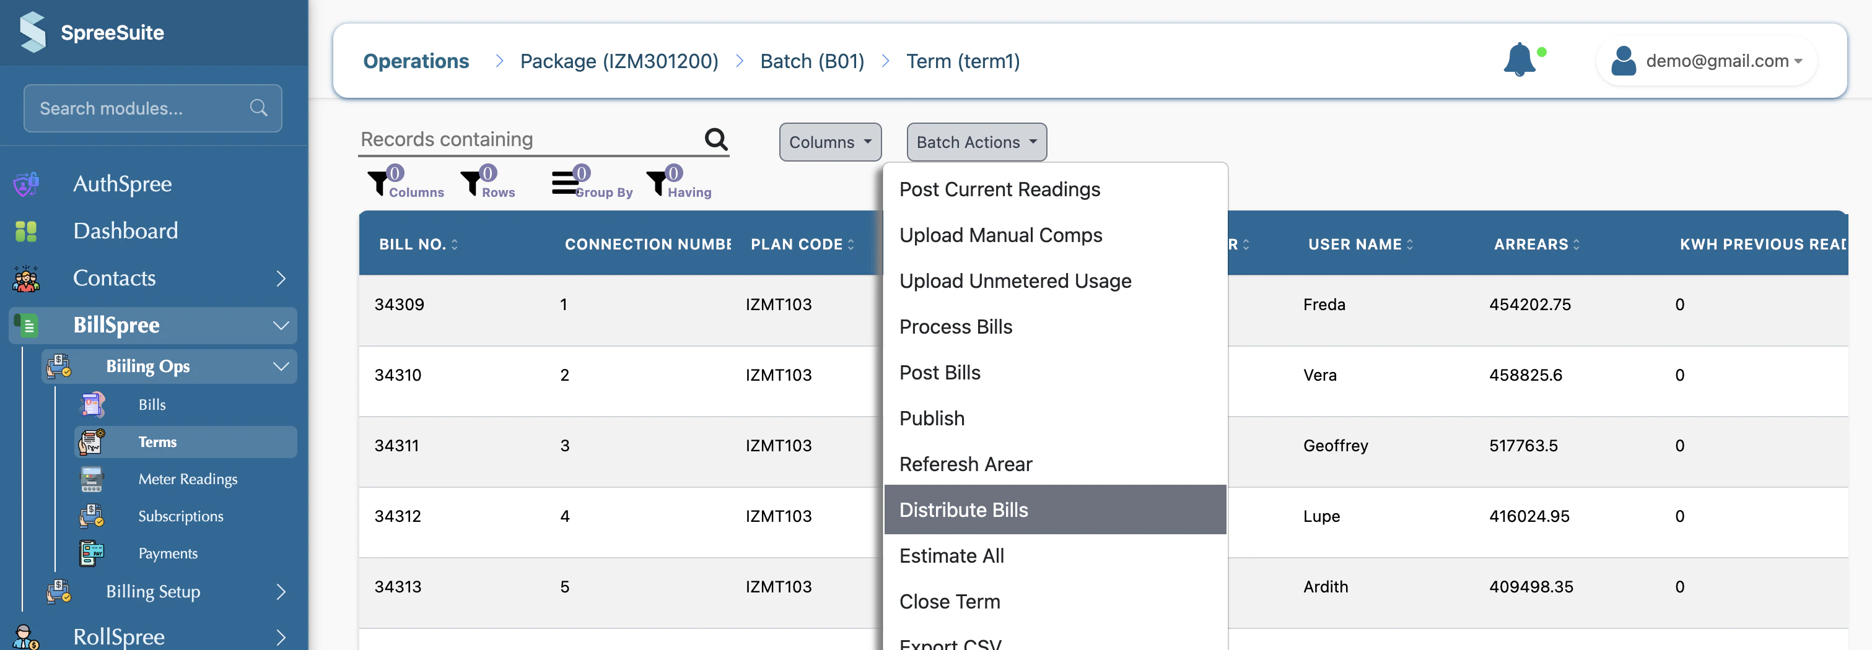Image resolution: width=1872 pixels, height=650 pixels.
Task: Click the BillSpree document icon
Action: coord(26,324)
